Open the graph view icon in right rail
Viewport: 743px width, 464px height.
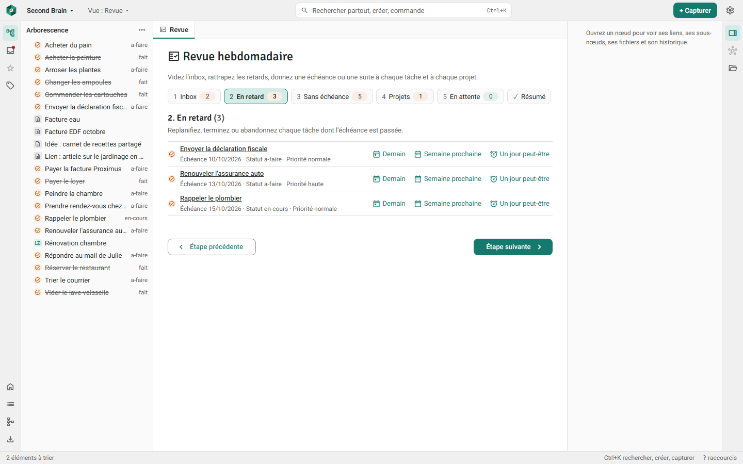pyautogui.click(x=733, y=51)
